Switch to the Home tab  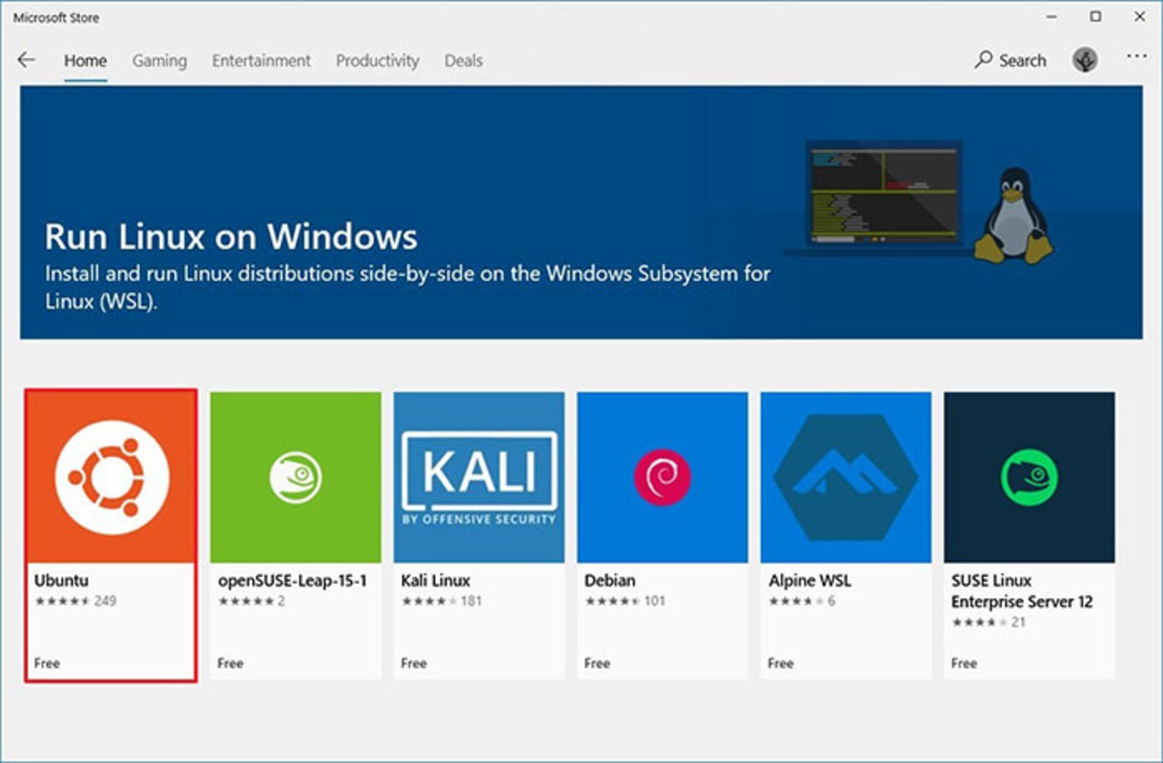(x=85, y=61)
